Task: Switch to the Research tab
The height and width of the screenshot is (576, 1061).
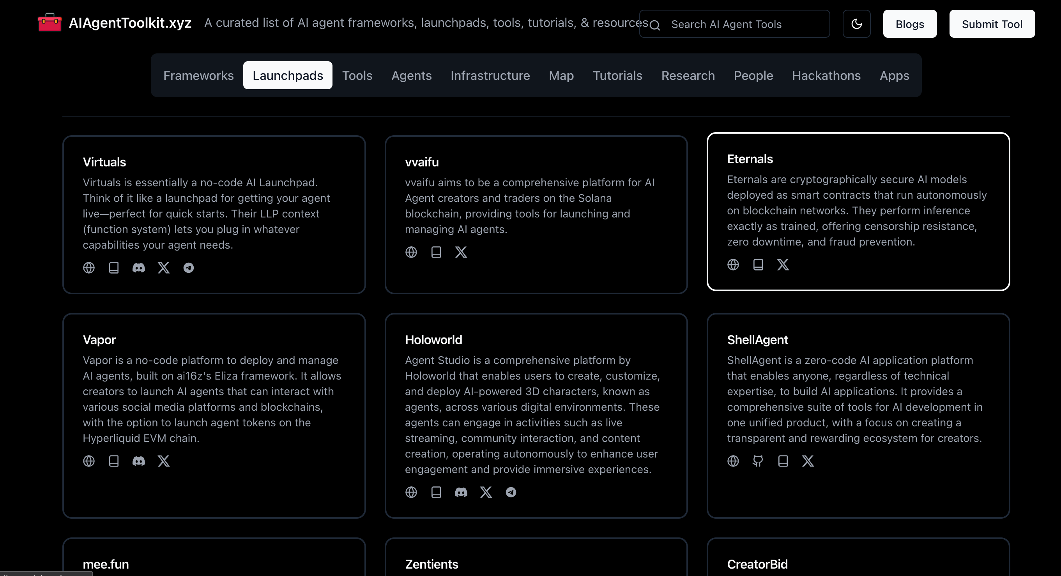Action: 688,75
